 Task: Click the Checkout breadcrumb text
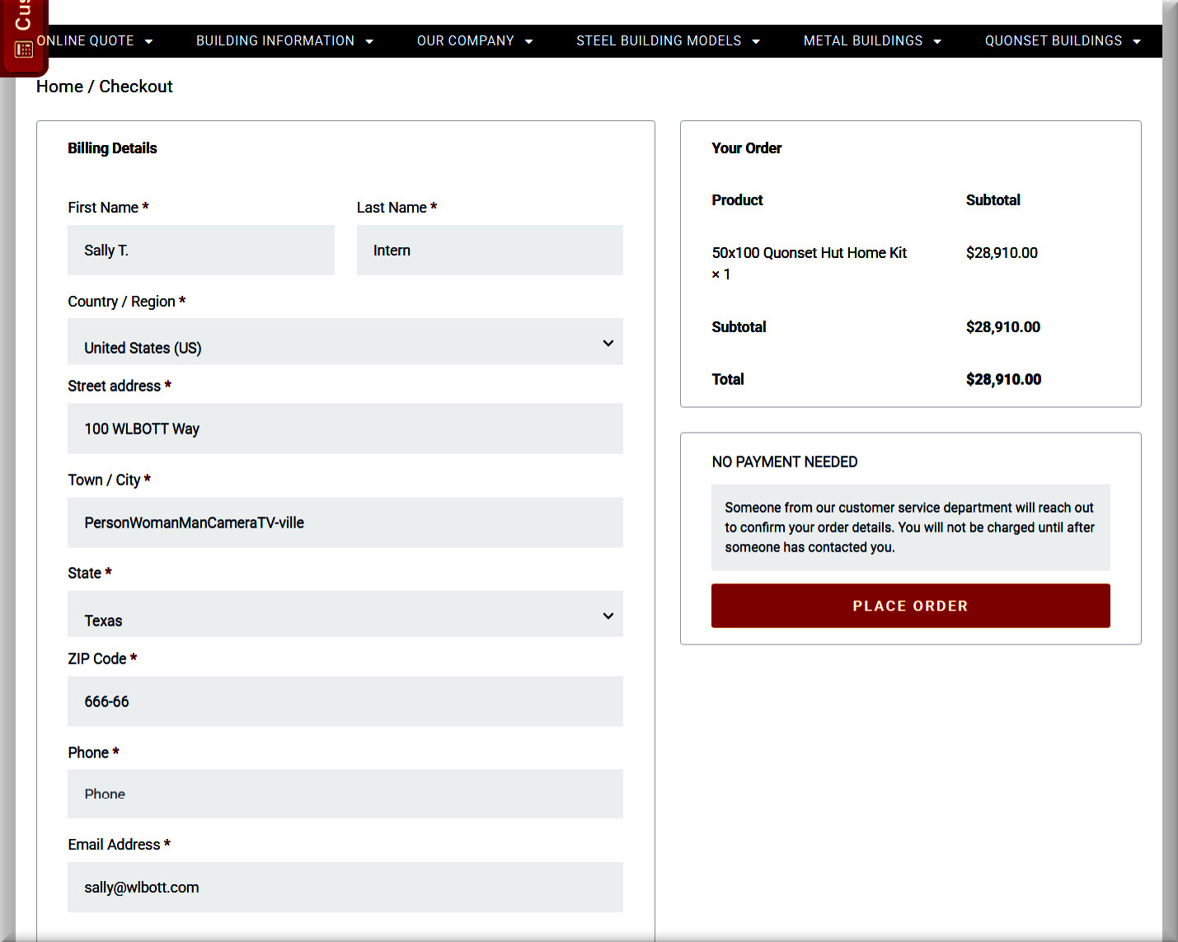(136, 87)
